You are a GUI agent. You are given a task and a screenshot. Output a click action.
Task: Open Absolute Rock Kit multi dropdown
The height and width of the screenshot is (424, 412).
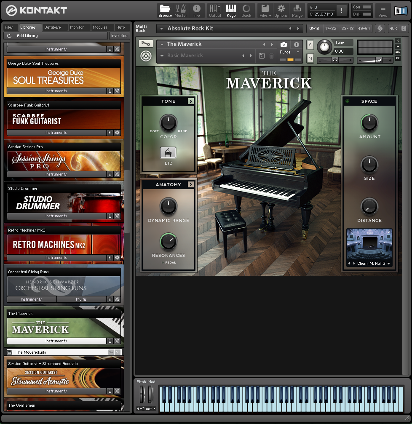click(161, 28)
